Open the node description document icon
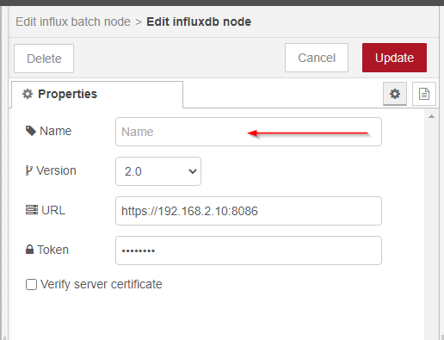Screen dimensions: 444x340 [x=424, y=94]
